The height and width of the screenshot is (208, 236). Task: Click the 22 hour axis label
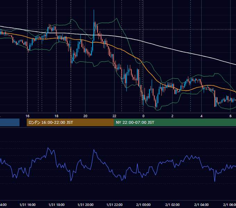tap(115, 116)
